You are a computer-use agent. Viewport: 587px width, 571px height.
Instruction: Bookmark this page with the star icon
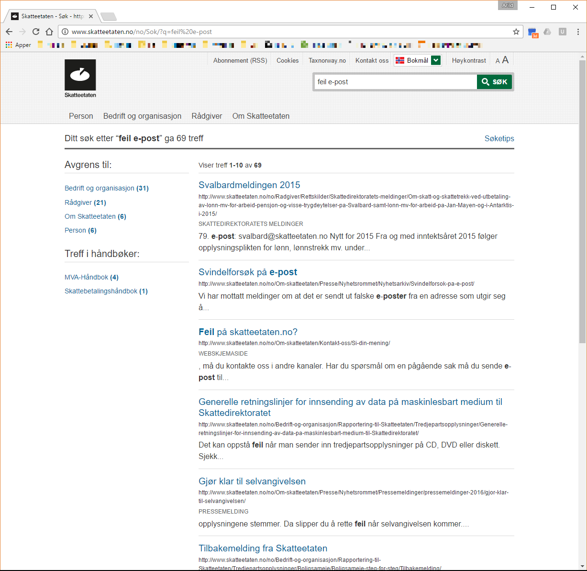(516, 32)
